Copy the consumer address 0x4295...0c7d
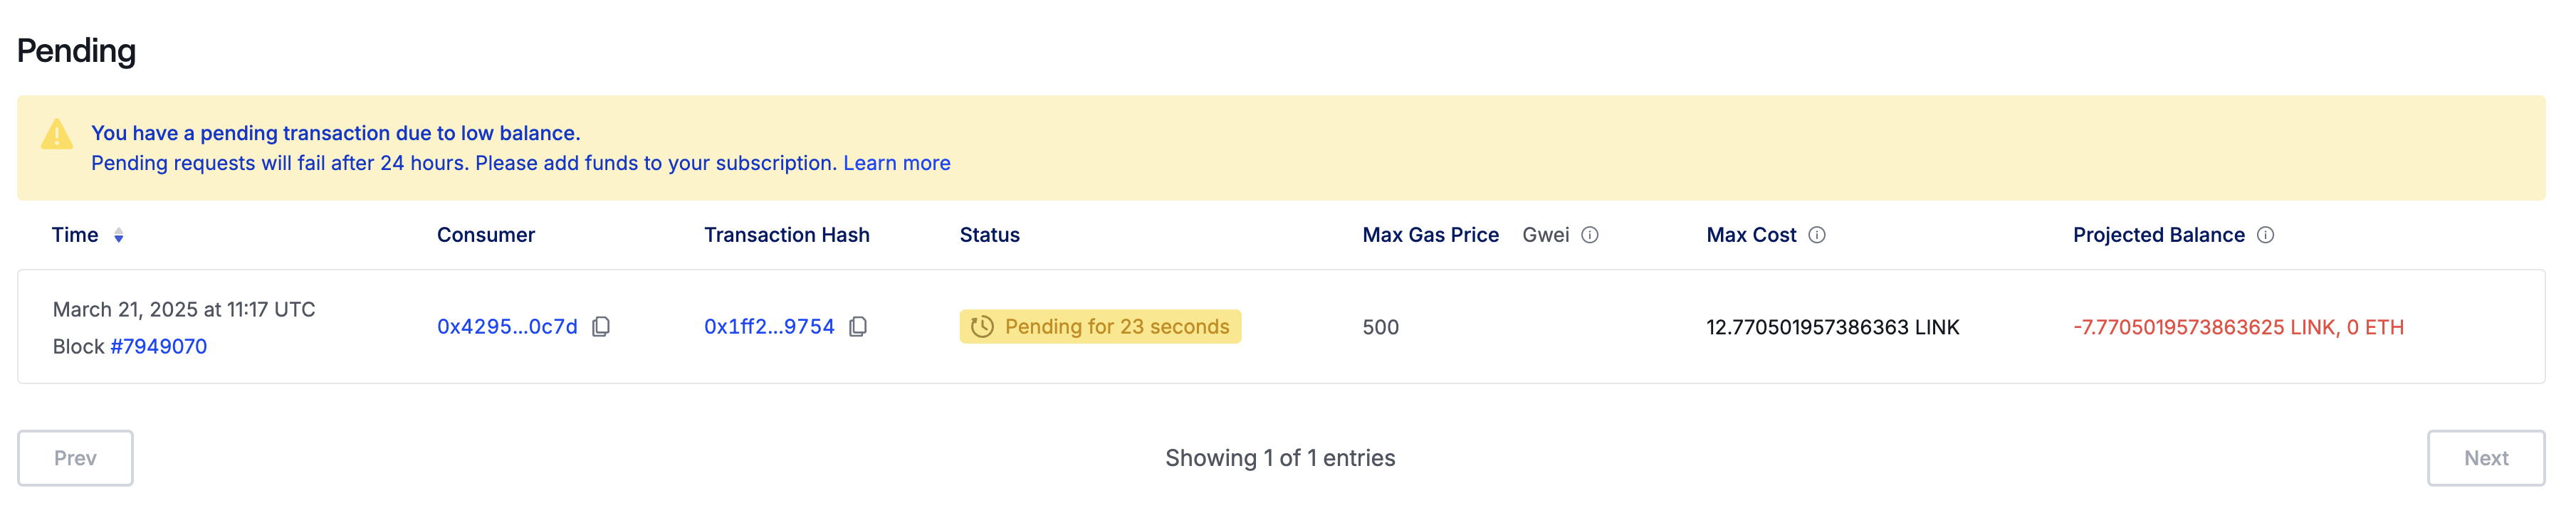 click(601, 327)
